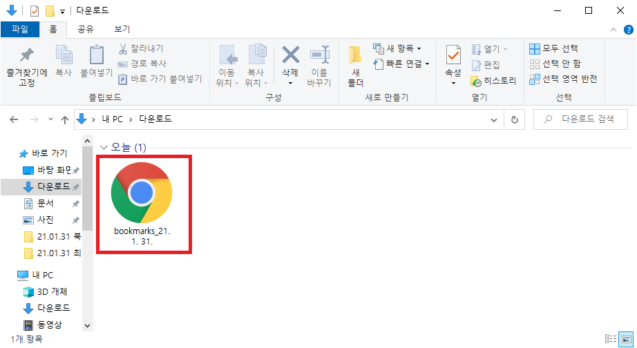This screenshot has width=637, height=348.
Task: Click 모두 선택 (Select all)
Action: (x=553, y=49)
